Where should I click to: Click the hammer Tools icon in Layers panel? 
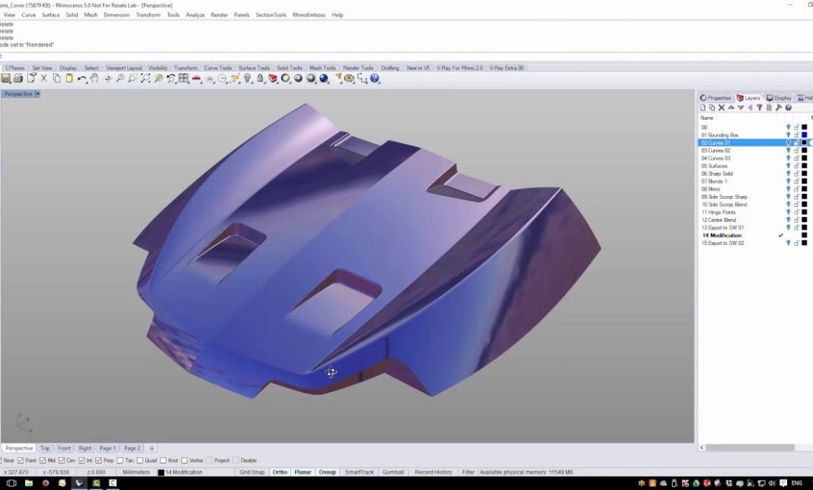tap(779, 108)
